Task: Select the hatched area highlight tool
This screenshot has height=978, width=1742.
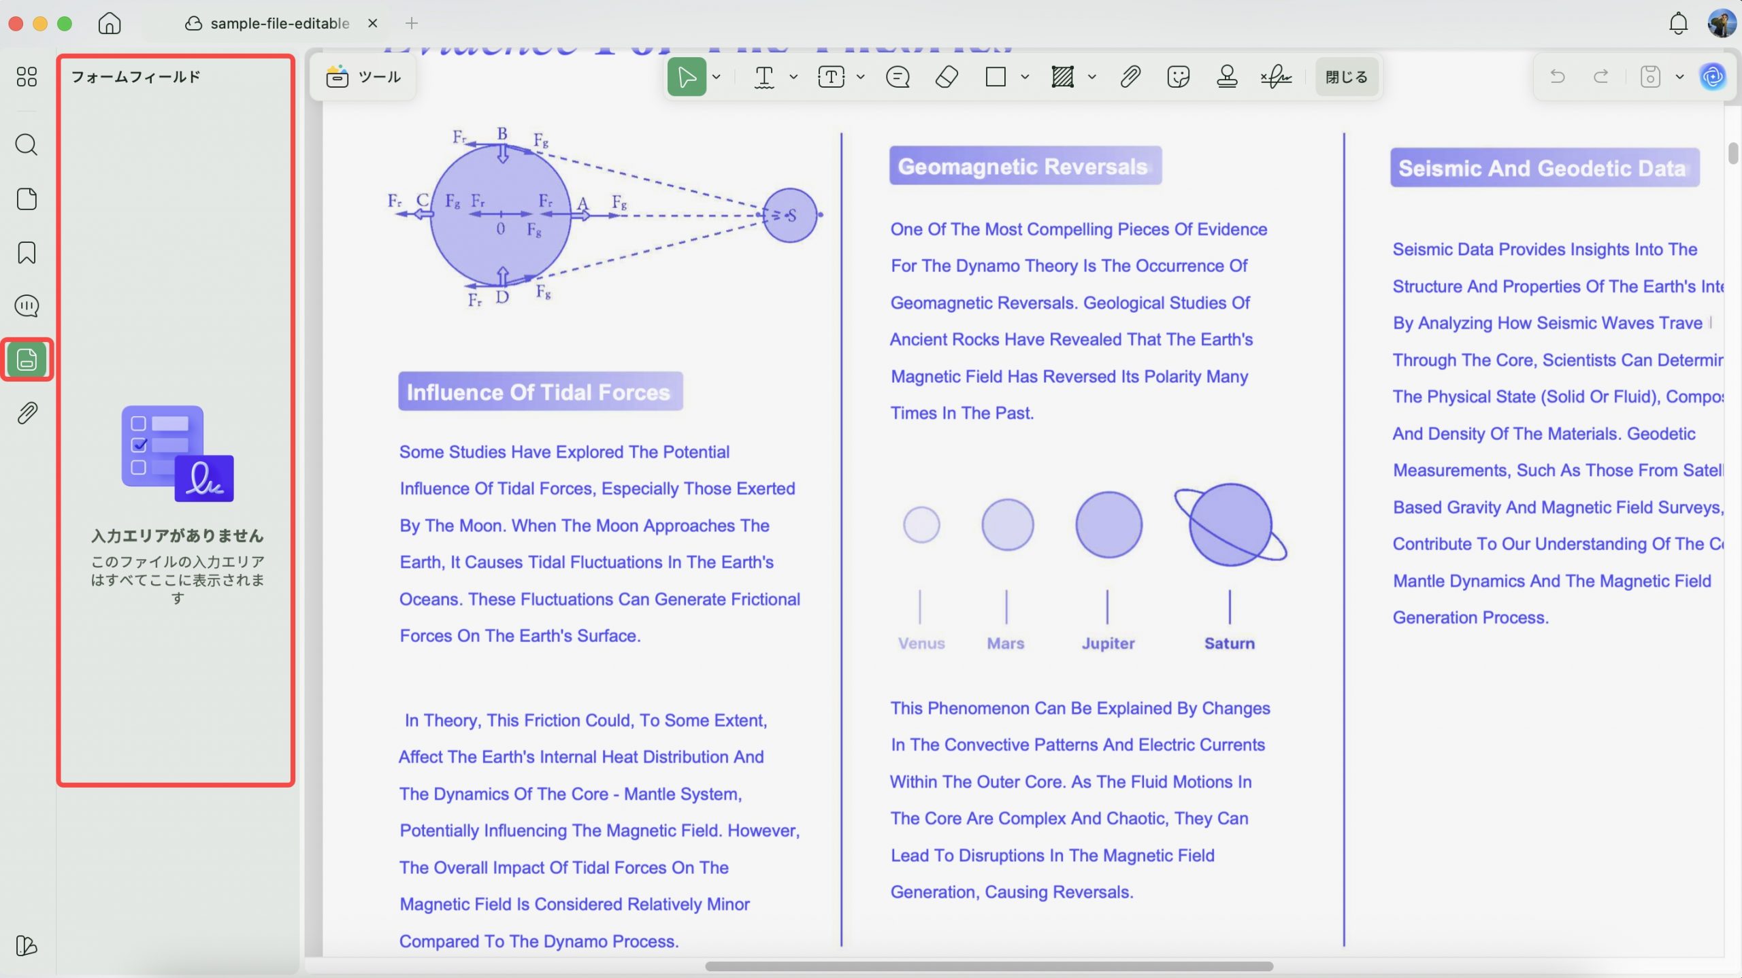Action: 1062,77
